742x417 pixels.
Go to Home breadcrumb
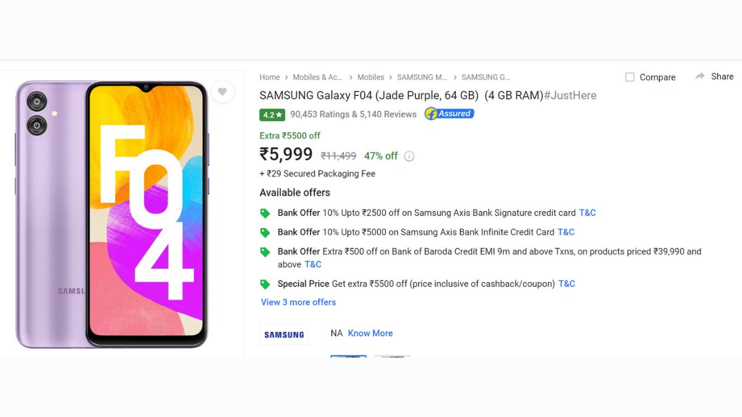270,77
